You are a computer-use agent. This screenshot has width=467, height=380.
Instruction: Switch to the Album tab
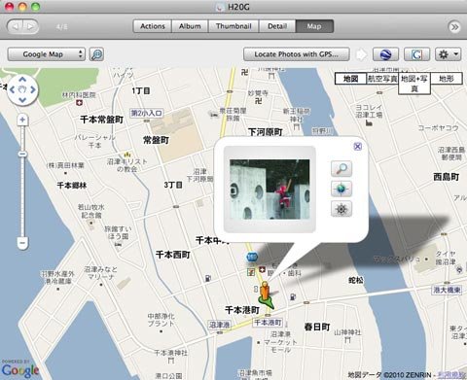click(190, 26)
